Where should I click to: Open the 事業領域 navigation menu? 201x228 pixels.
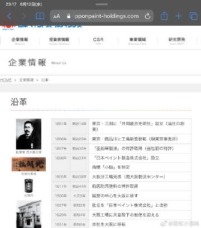(x=137, y=41)
